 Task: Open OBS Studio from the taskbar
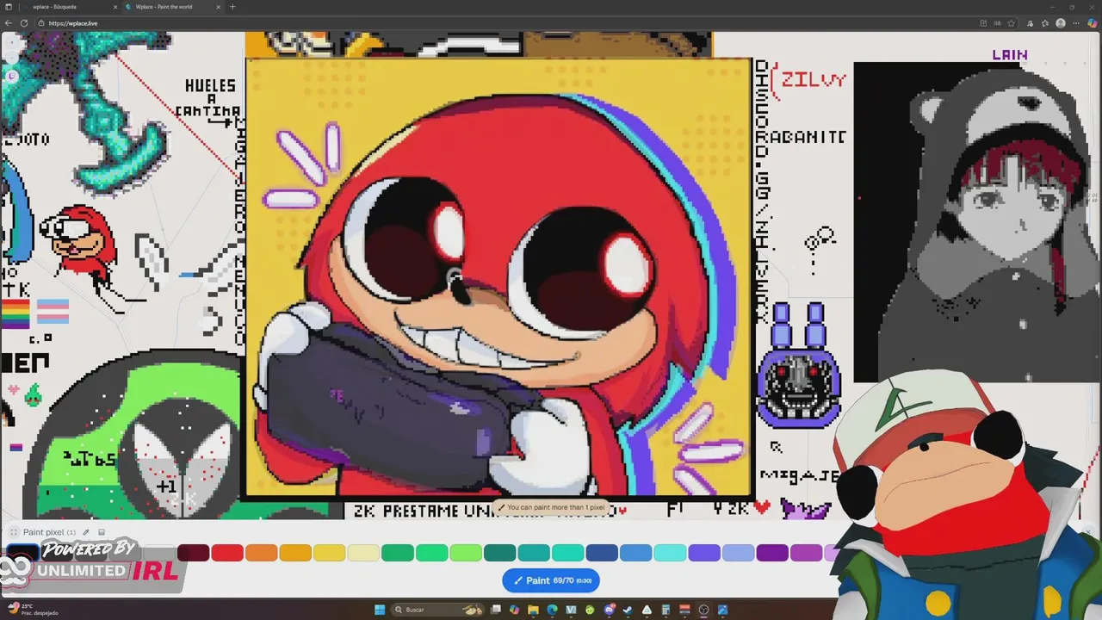pyautogui.click(x=703, y=610)
